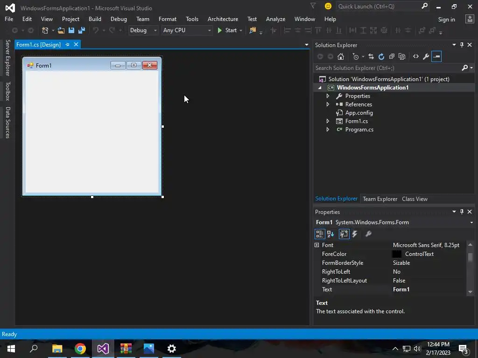Screen dimensions: 478x358
Task: Expand the Program.cs node
Action: coord(328,130)
